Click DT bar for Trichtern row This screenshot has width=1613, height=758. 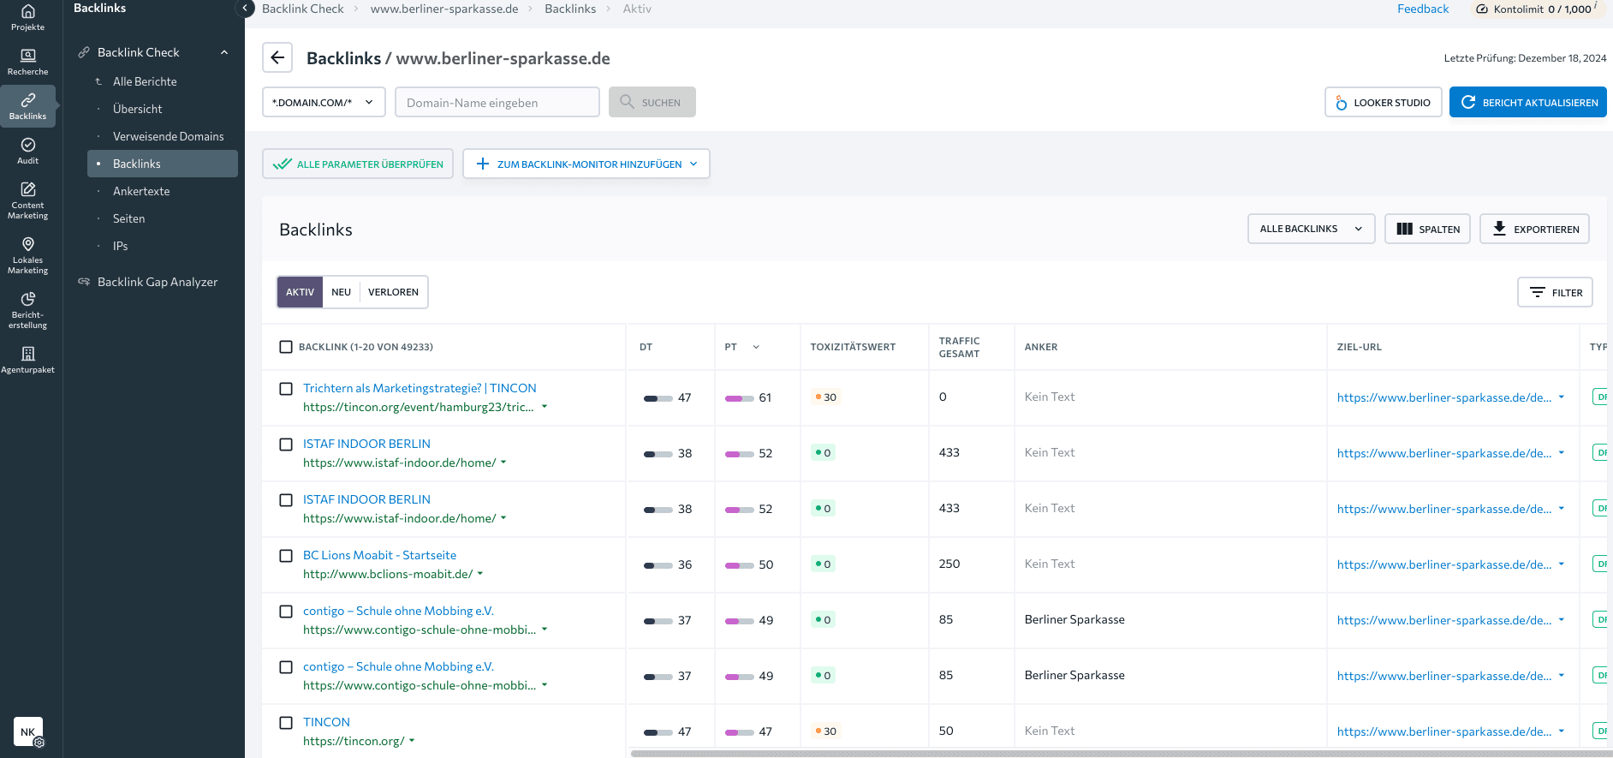pyautogui.click(x=658, y=398)
